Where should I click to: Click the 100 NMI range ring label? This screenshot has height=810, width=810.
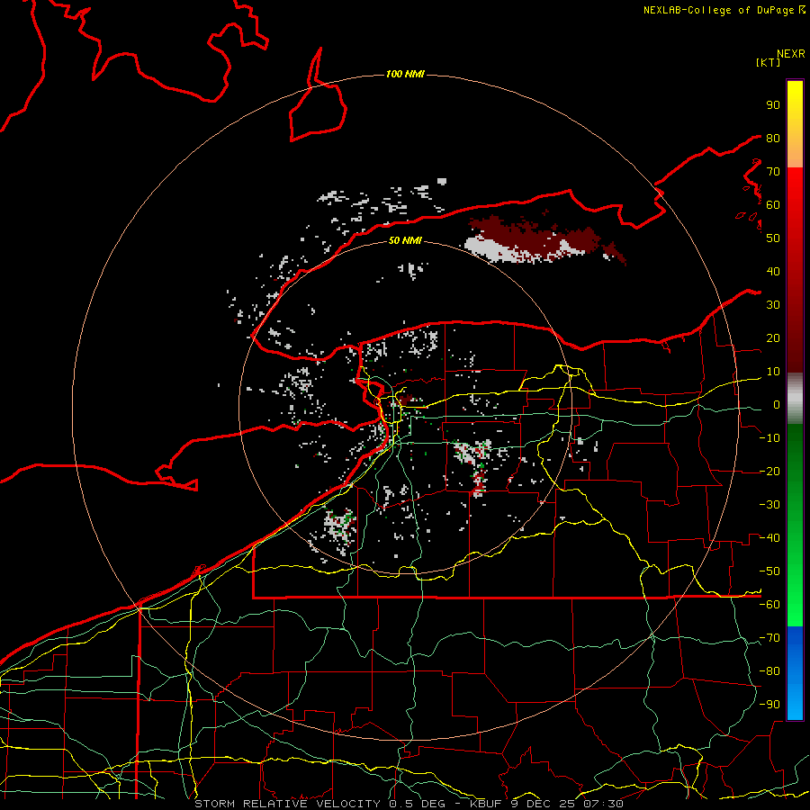click(x=405, y=74)
